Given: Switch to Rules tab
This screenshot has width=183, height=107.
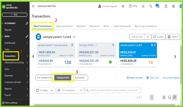Looking at the screenshot, I should pos(106,26).
